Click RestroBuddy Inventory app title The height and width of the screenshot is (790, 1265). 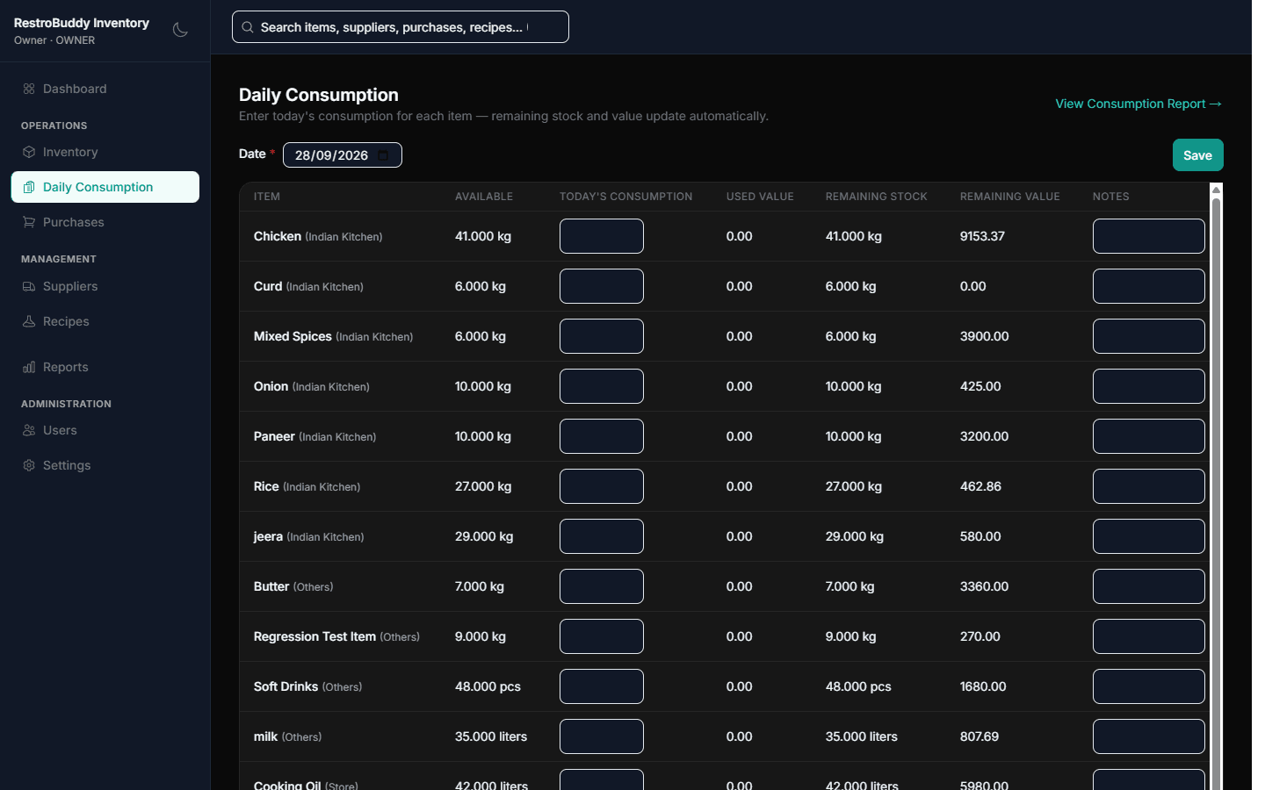82,23
